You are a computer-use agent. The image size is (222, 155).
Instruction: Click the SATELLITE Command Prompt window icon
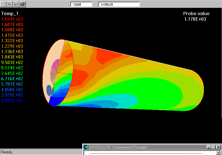click(x=86, y=147)
